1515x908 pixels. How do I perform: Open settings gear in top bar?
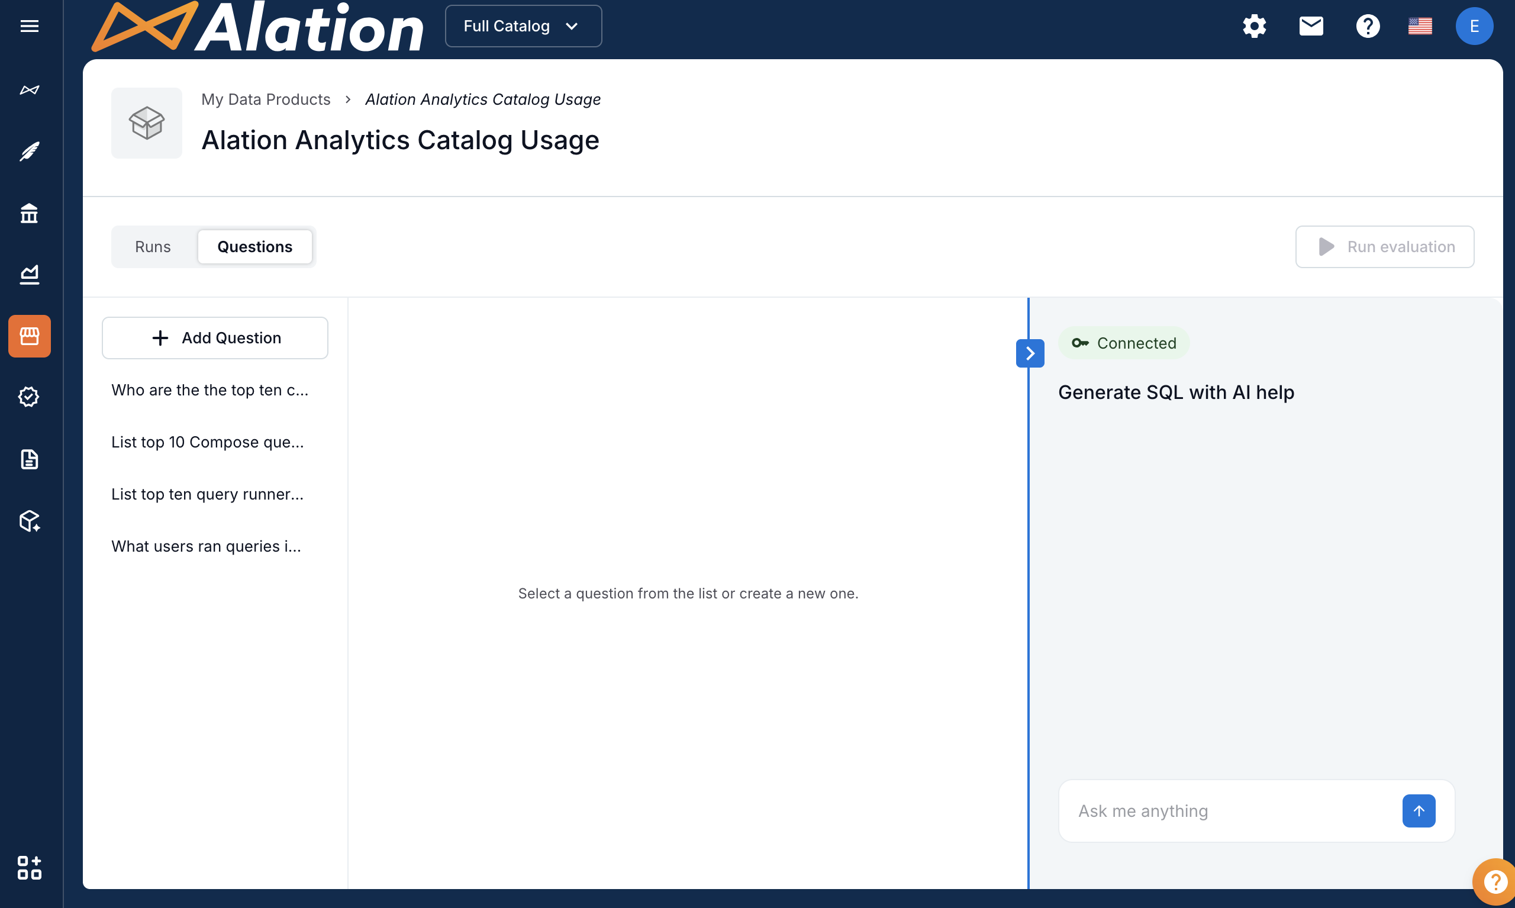point(1254,25)
